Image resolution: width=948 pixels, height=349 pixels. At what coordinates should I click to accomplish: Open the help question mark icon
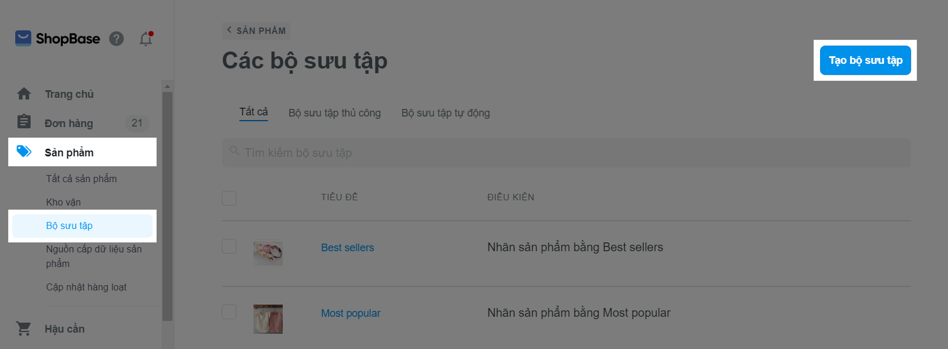117,39
